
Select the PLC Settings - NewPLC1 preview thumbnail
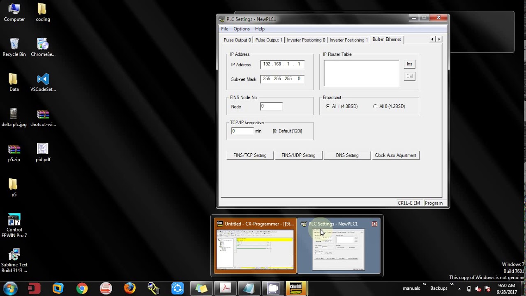pos(339,245)
